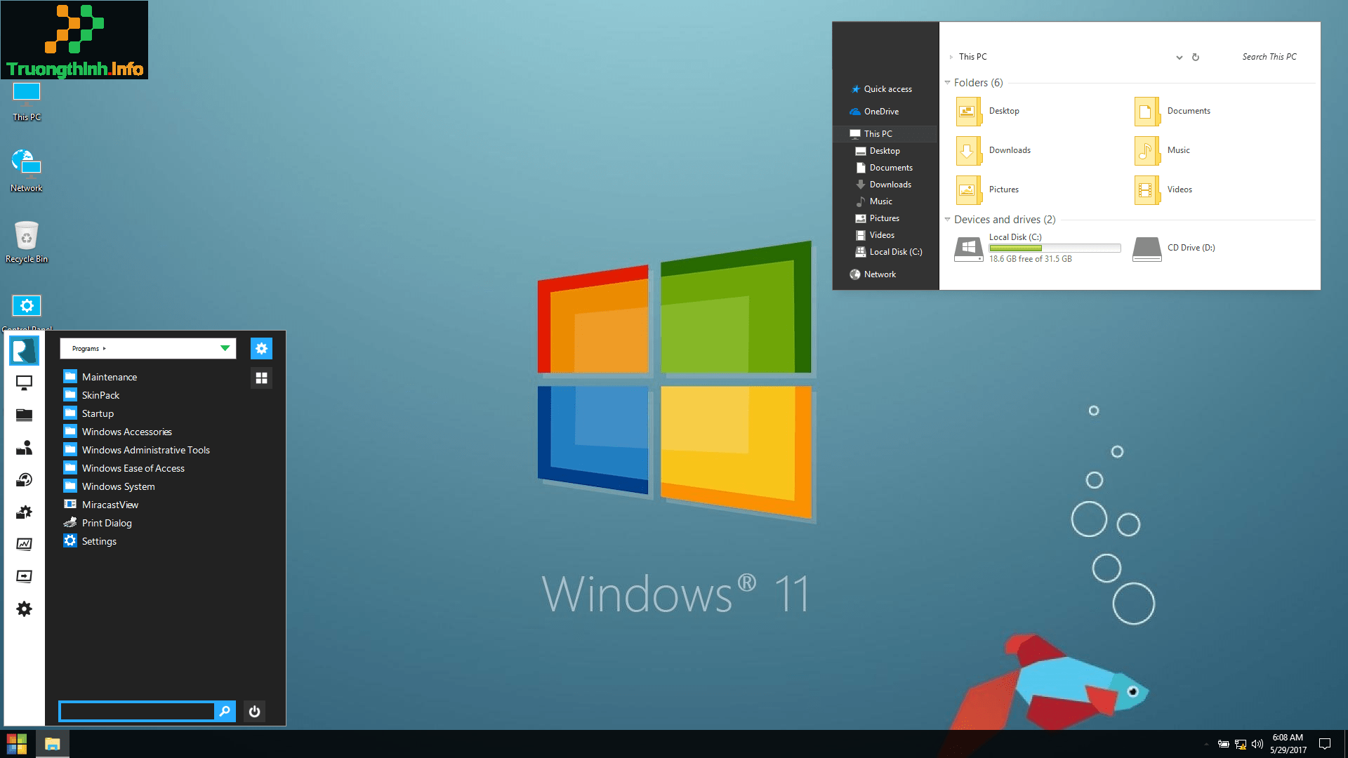Screen dimensions: 1348x758
Task: Open the Maintenance folder
Action: point(100,377)
